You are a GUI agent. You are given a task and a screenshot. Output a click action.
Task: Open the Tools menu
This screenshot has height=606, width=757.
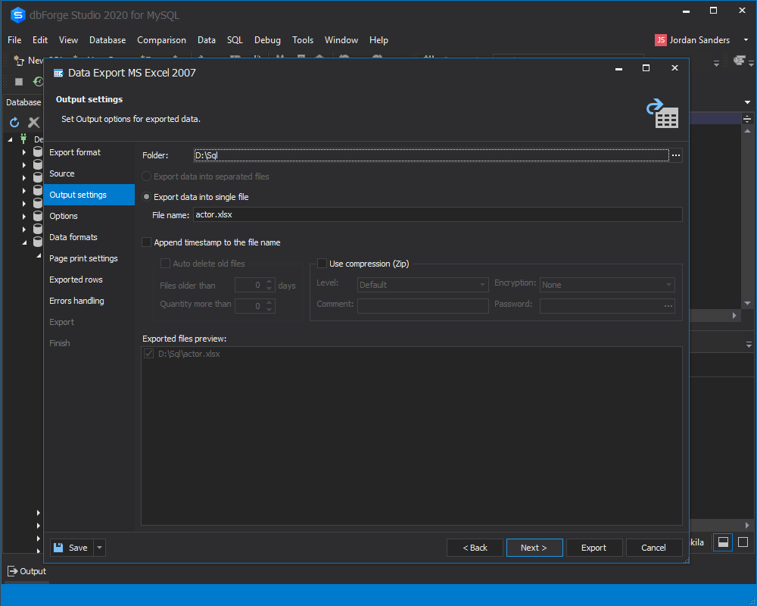(303, 40)
